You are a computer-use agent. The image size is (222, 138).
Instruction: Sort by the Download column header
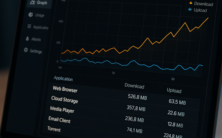[x=134, y=86]
